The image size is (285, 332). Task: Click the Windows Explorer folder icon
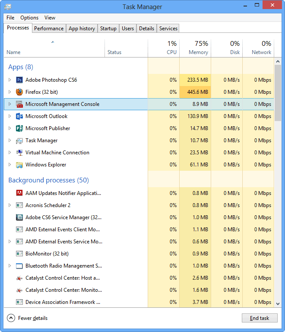(x=19, y=165)
